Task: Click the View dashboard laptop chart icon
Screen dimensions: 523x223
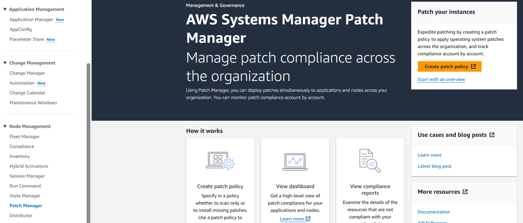Action: (x=295, y=162)
